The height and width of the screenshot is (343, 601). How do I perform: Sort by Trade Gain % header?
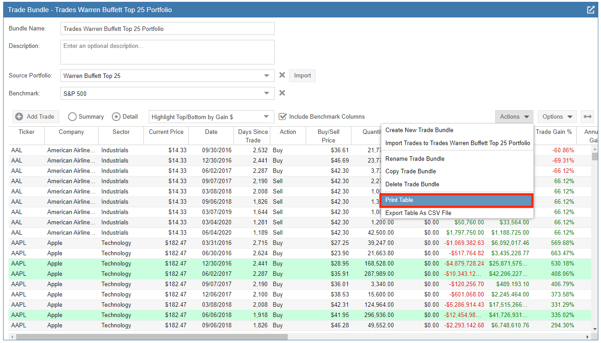pyautogui.click(x=554, y=135)
